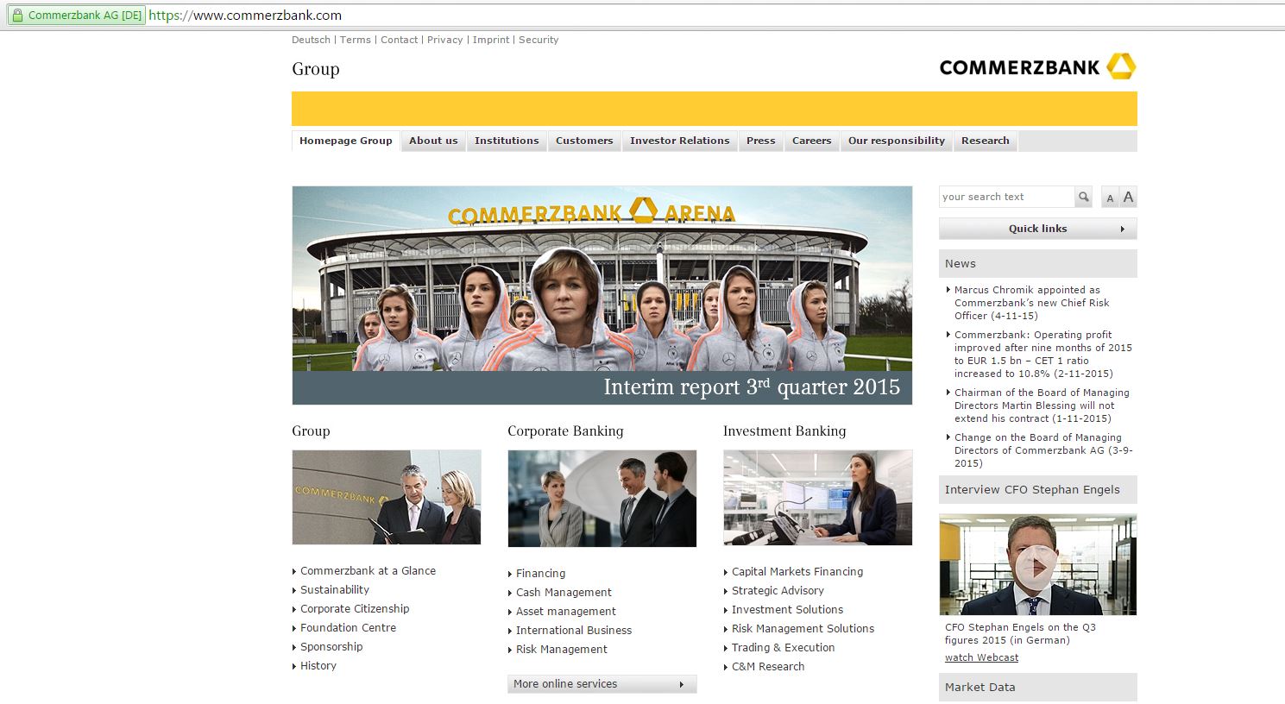Viewport: 1285px width, 704px height.
Task: Open Cash Management link
Action: point(564,593)
